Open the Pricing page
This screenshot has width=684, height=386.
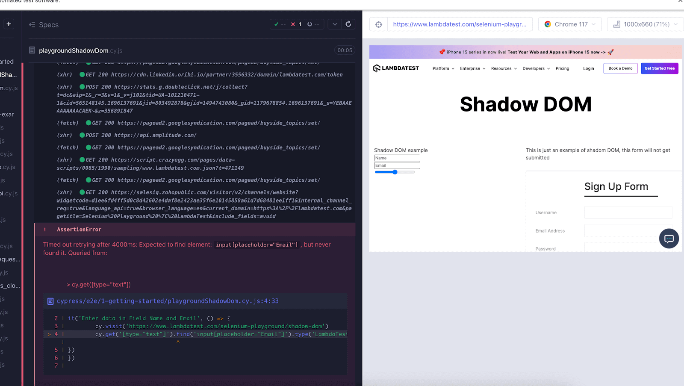pos(562,68)
